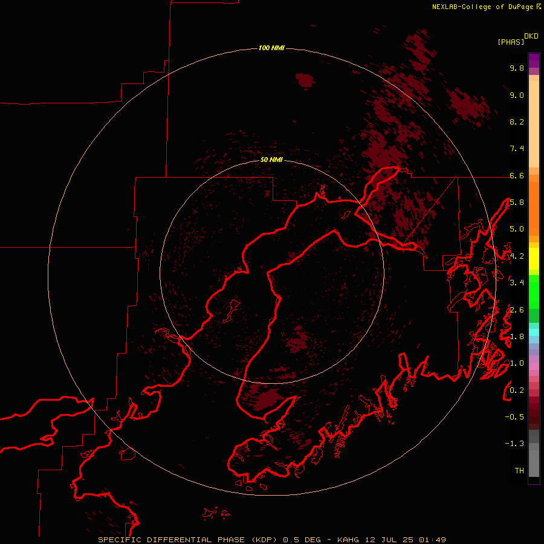Screen dimensions: 544x544
Task: Click the 0.2 scale value
Action: pos(517,390)
